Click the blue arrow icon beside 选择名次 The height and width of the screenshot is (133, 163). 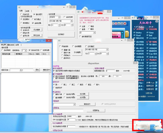[x=156, y=86]
